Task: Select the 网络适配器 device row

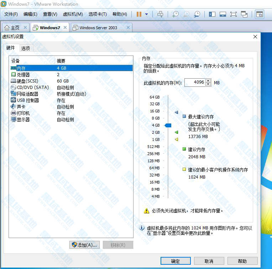Action: click(72, 94)
